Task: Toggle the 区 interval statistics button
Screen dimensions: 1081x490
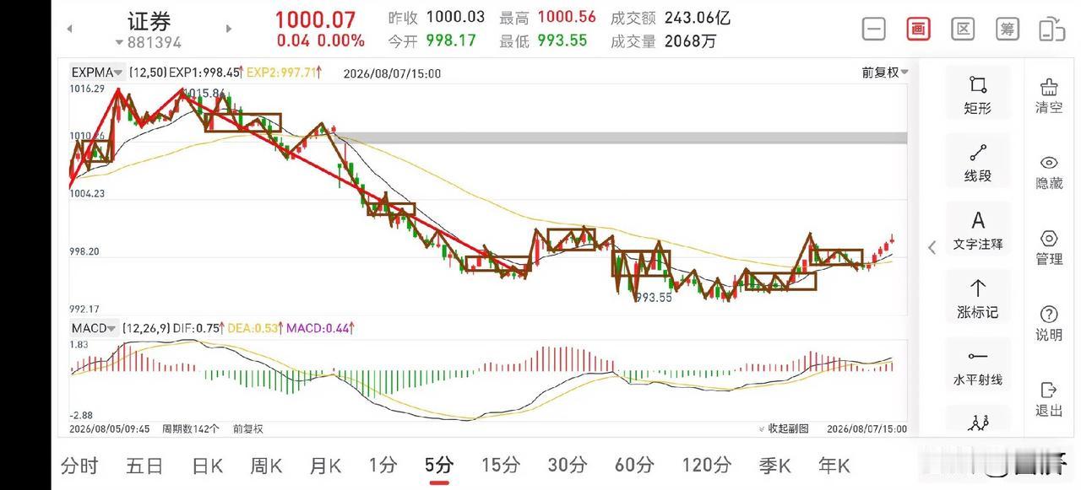Action: tap(963, 29)
